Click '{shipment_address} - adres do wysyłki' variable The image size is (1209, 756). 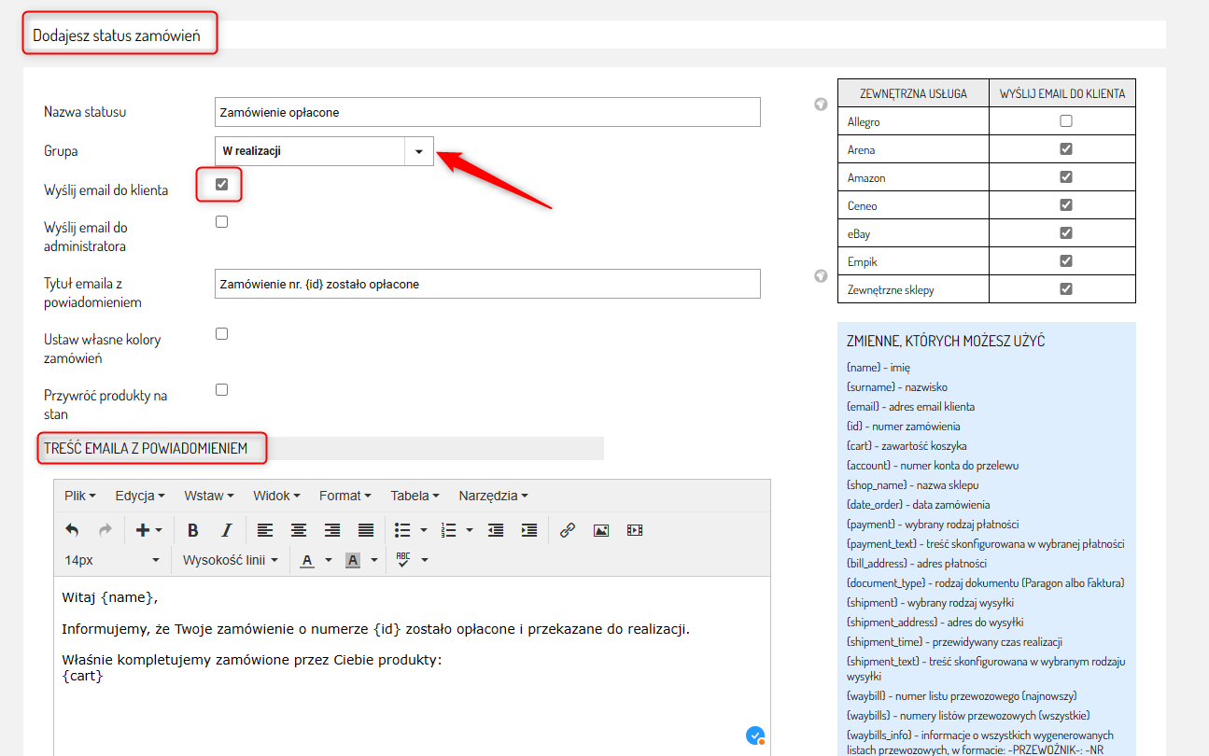[x=937, y=623]
